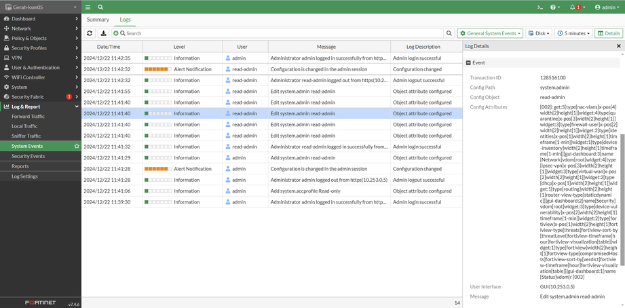Click the favorite star next to System Events
625x308 pixels.
pyautogui.click(x=77, y=146)
